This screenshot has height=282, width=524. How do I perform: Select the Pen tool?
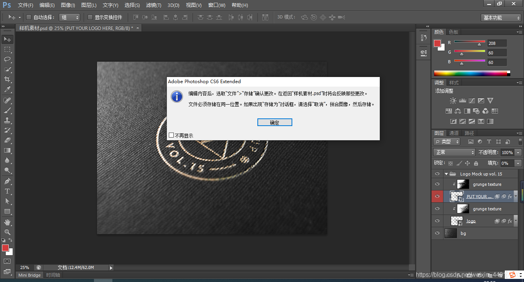pyautogui.click(x=7, y=181)
